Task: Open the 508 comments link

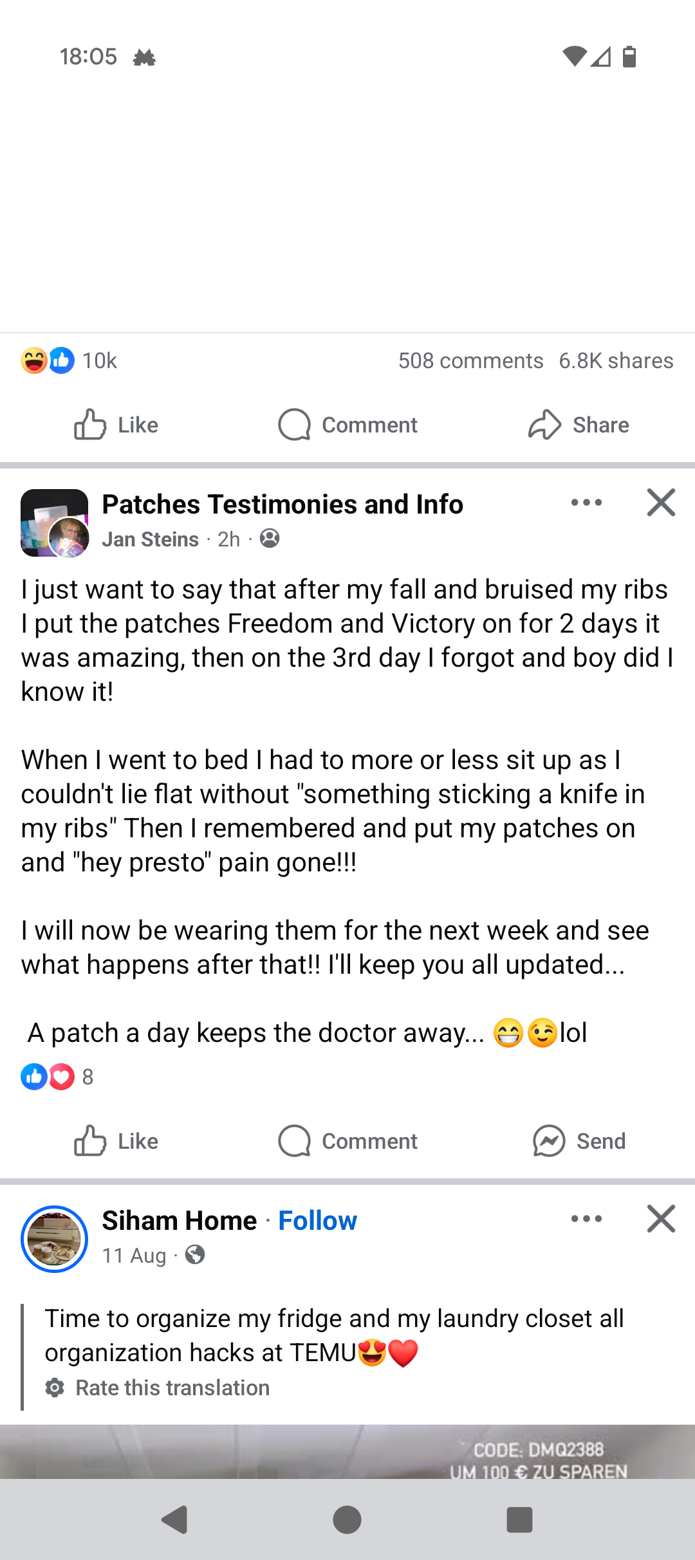Action: (x=470, y=360)
